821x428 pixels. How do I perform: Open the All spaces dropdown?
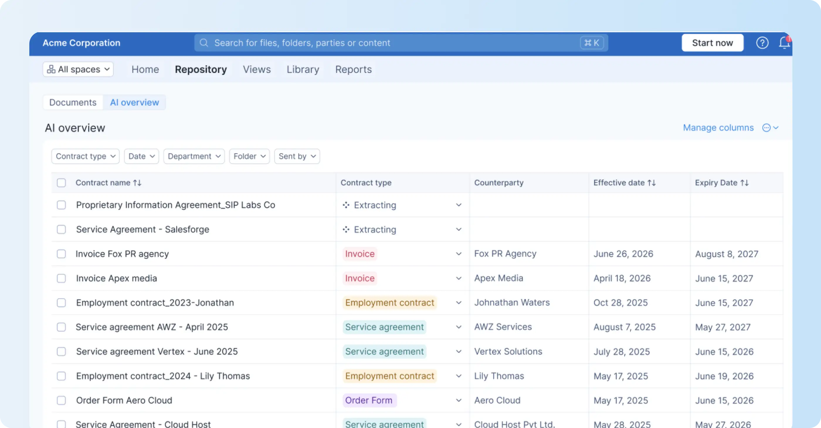click(78, 69)
